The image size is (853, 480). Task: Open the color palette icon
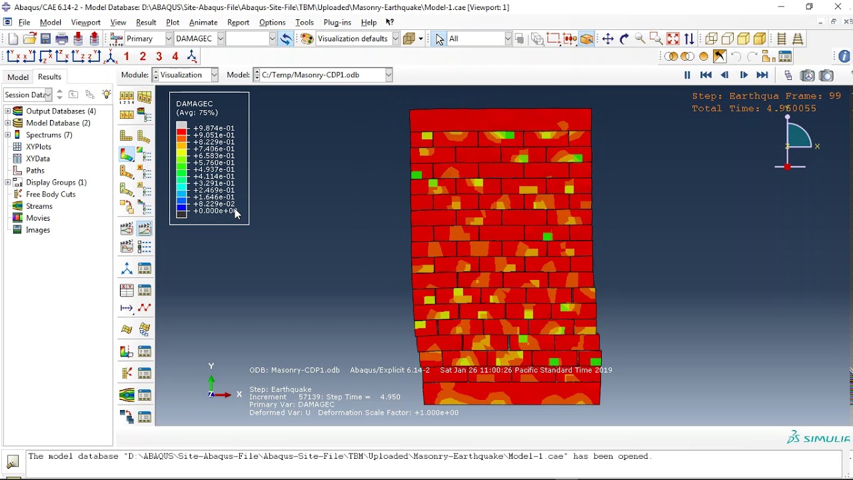pos(307,39)
